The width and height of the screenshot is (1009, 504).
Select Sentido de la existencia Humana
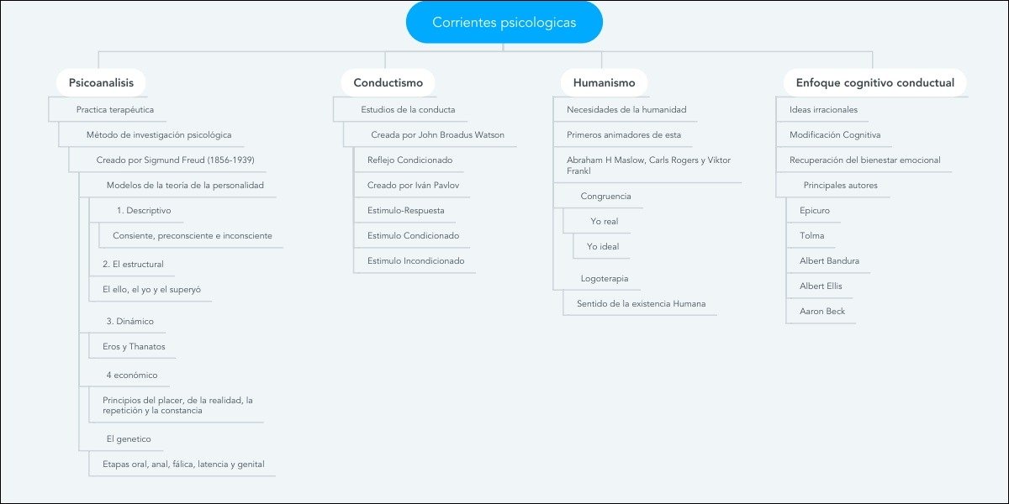(x=641, y=303)
